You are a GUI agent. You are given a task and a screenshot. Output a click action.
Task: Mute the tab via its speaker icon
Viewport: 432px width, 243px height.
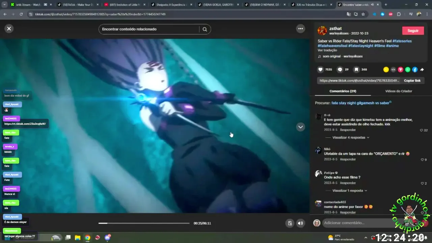click(x=372, y=5)
